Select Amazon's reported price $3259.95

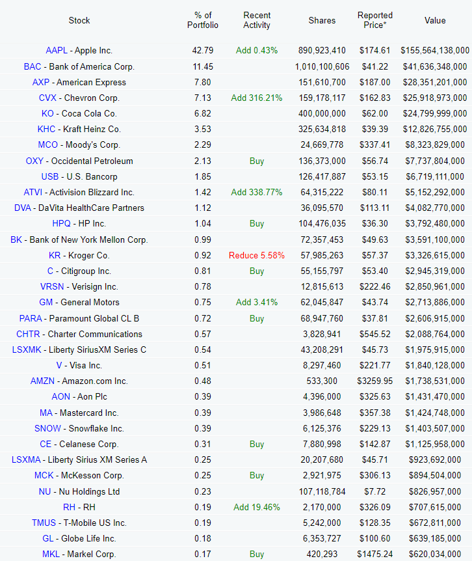(375, 381)
